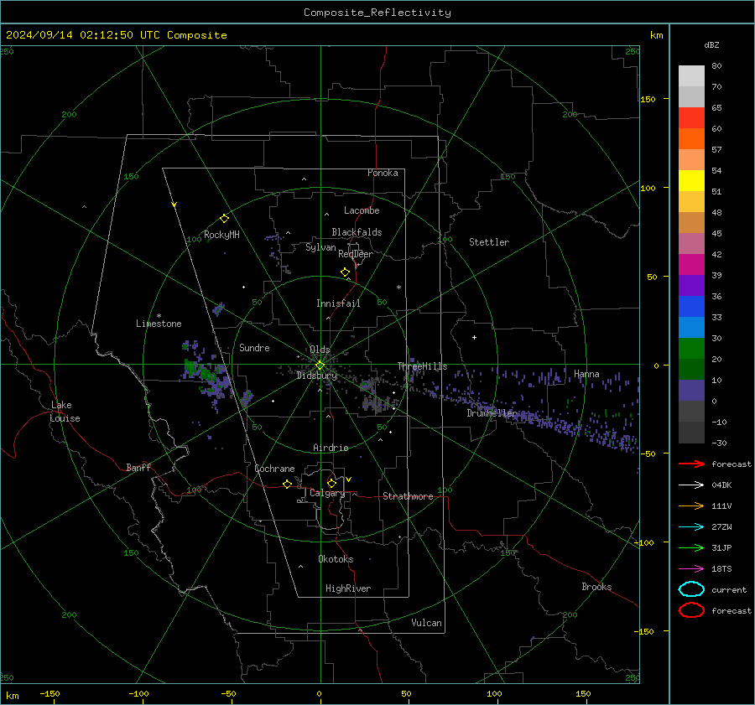Click the Sylvan label

pyautogui.click(x=320, y=247)
